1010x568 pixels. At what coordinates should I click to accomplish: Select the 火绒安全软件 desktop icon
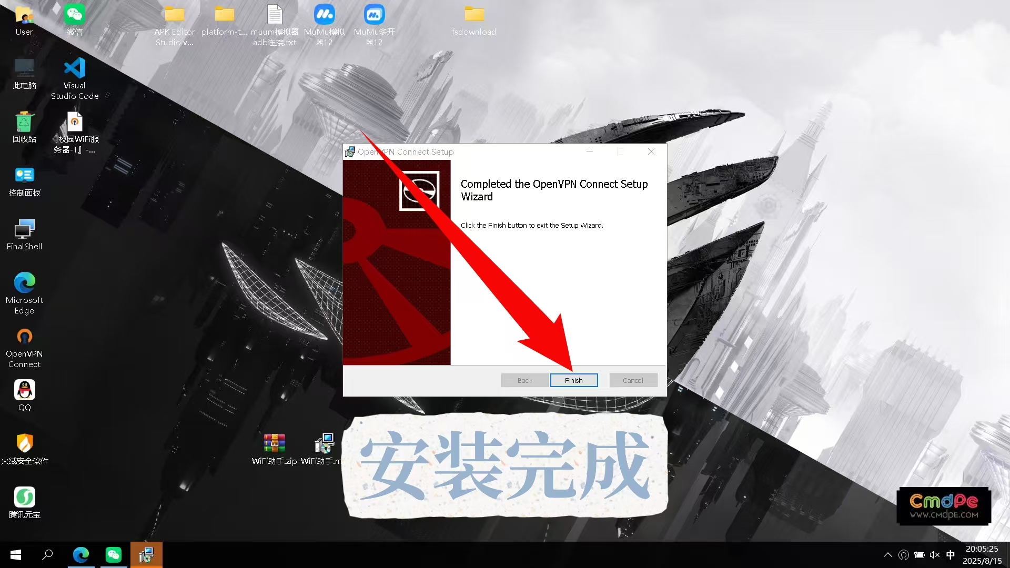tap(24, 450)
